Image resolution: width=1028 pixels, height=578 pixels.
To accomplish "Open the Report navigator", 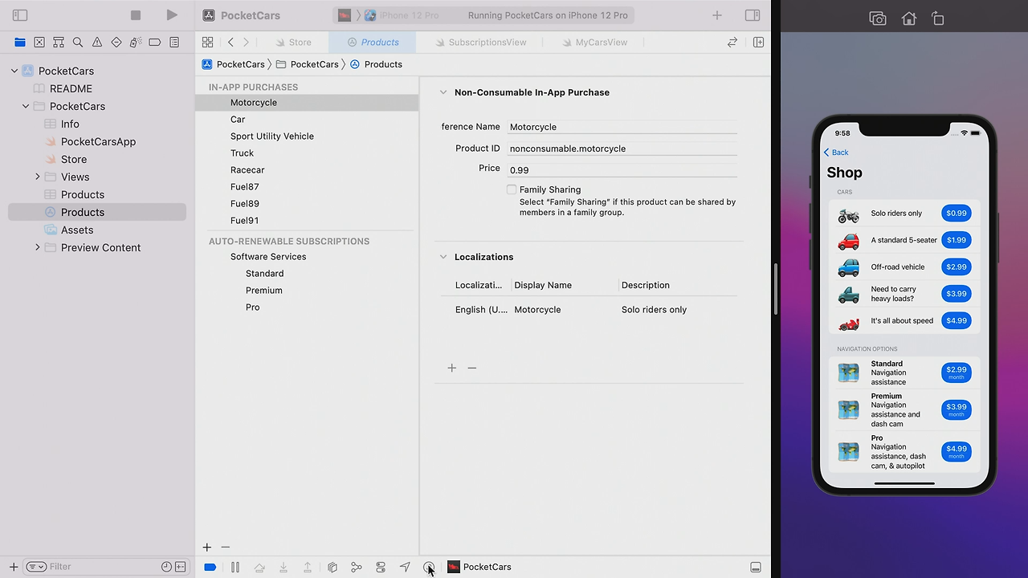I will (x=174, y=42).
